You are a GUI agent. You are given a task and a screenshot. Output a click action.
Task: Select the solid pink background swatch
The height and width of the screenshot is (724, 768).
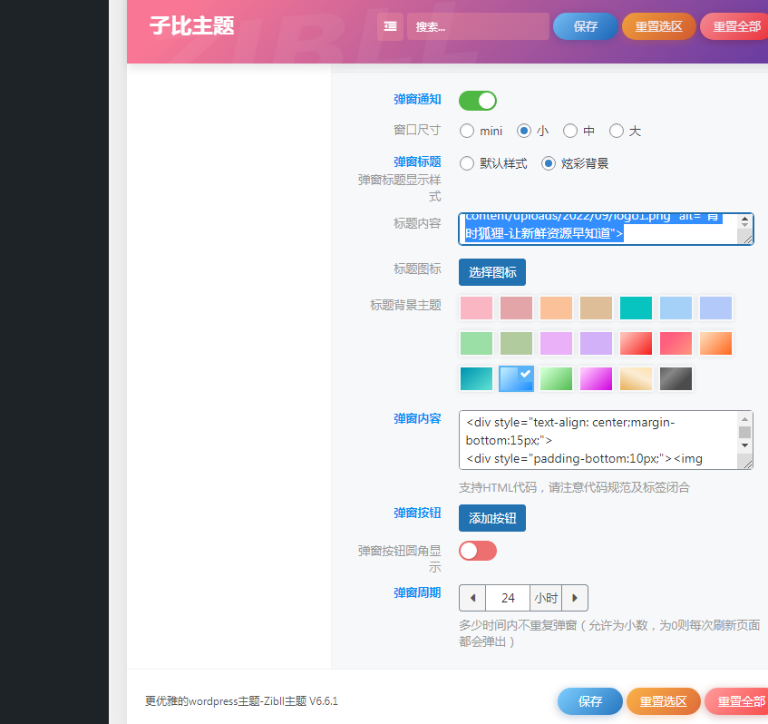(476, 308)
